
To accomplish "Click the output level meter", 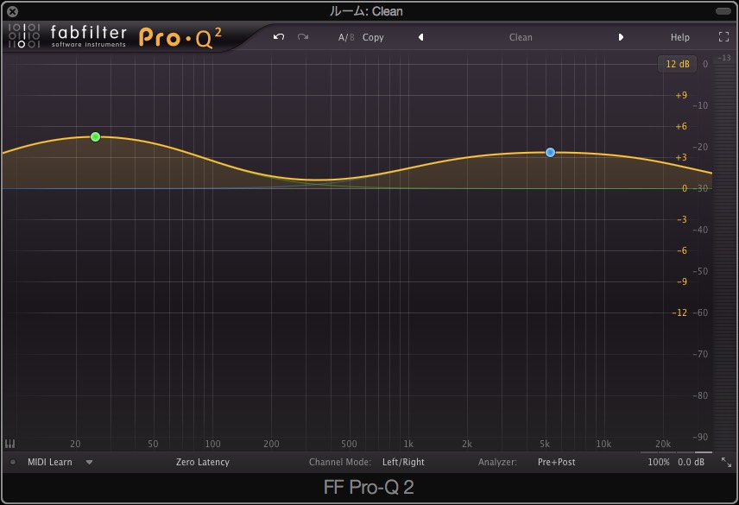I will [x=724, y=255].
